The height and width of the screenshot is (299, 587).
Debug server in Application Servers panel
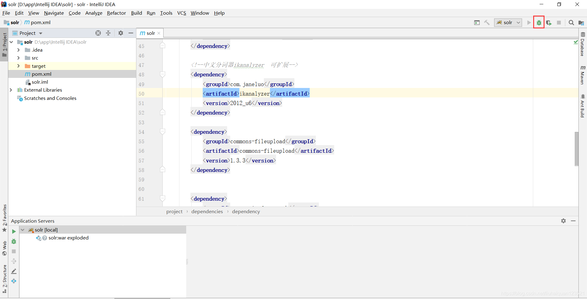pyautogui.click(x=14, y=242)
